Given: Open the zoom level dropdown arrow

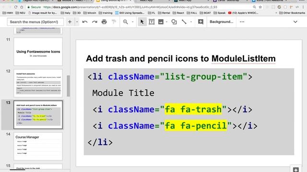Looking at the screenshot, I should point(132,22).
